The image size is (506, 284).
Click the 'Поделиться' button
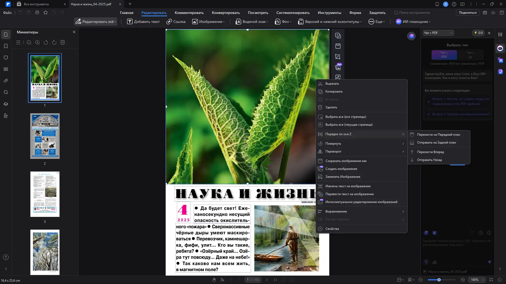point(468,12)
